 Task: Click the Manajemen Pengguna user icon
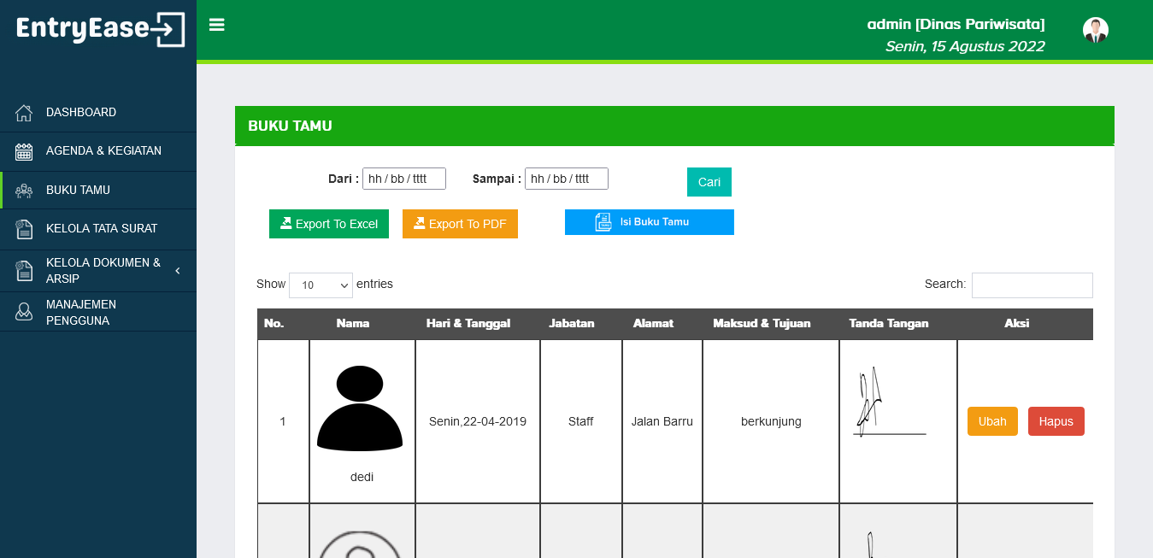[24, 312]
